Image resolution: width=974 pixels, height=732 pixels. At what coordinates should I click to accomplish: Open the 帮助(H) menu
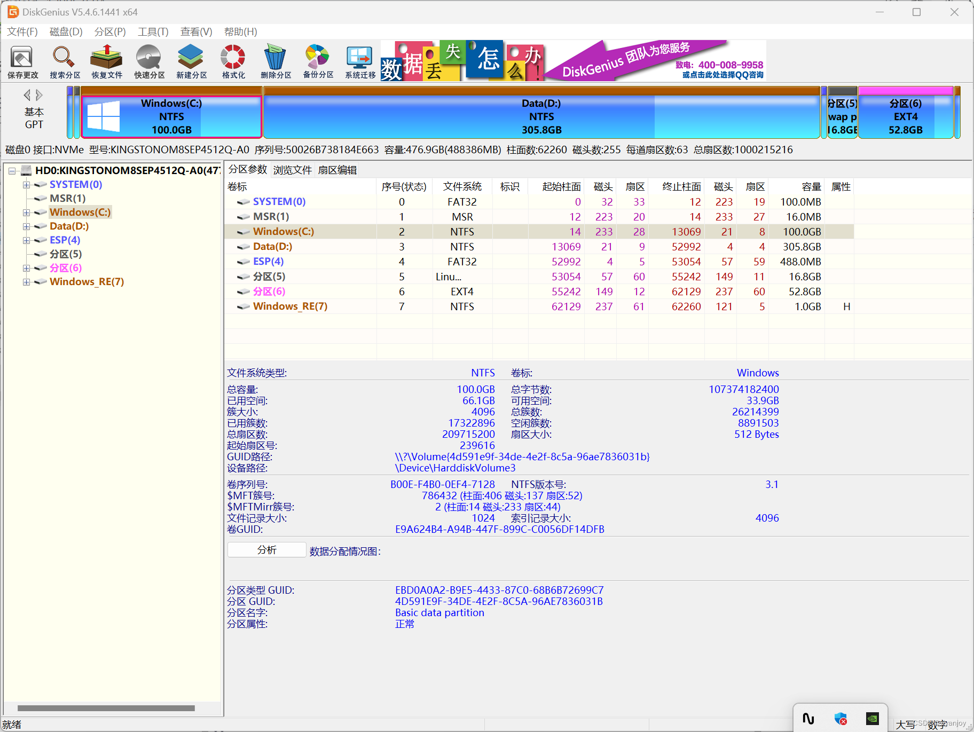click(x=241, y=32)
